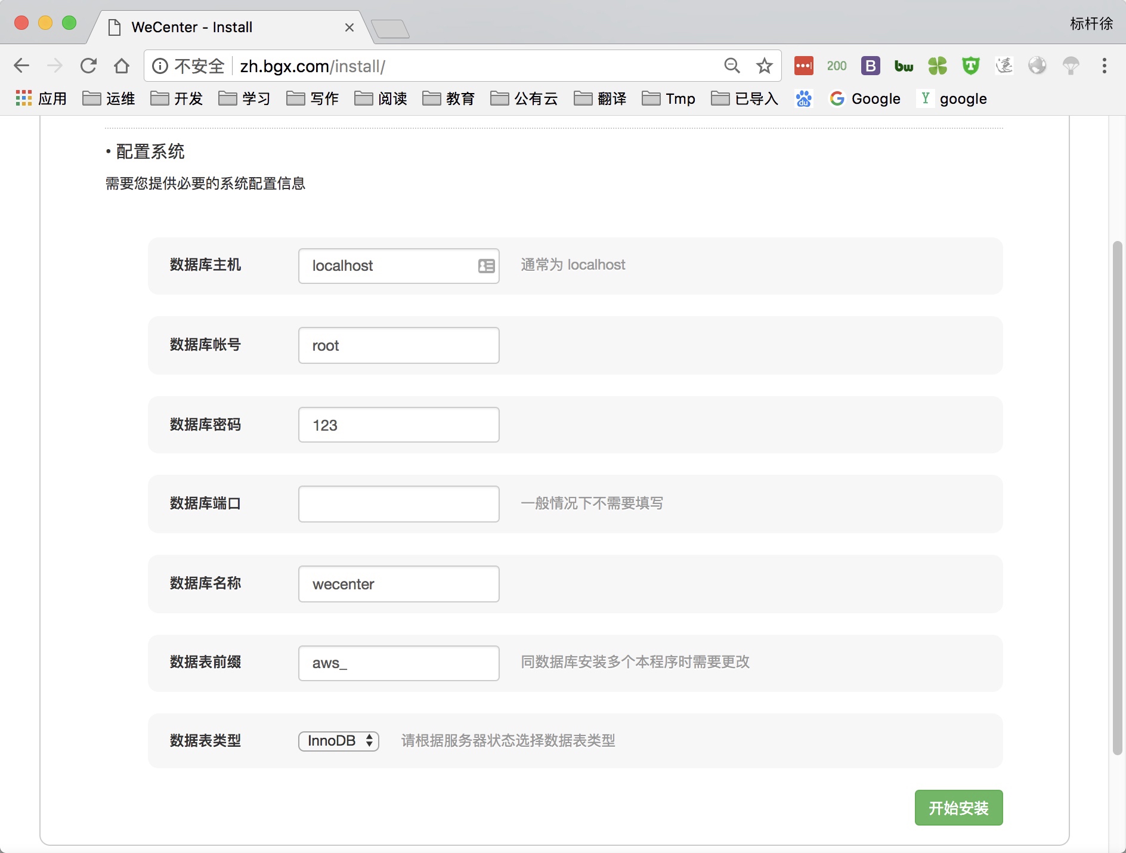Click the 数据库帐号 root field
The image size is (1126, 853).
pyautogui.click(x=398, y=345)
